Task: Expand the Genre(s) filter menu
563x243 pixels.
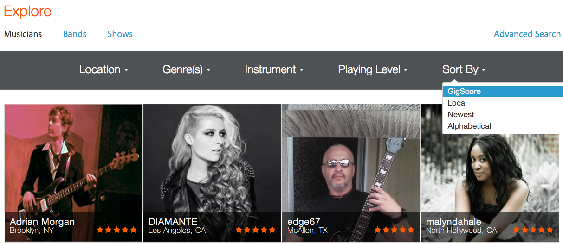Action: pyautogui.click(x=186, y=69)
